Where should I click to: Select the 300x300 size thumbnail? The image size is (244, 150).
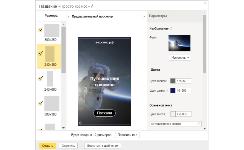(x=52, y=103)
